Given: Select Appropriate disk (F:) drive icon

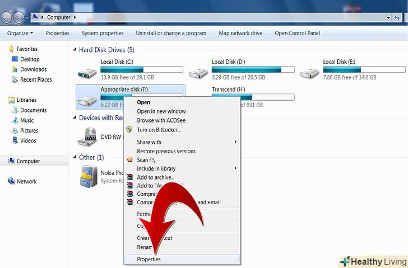Looking at the screenshot, I should [x=87, y=101].
